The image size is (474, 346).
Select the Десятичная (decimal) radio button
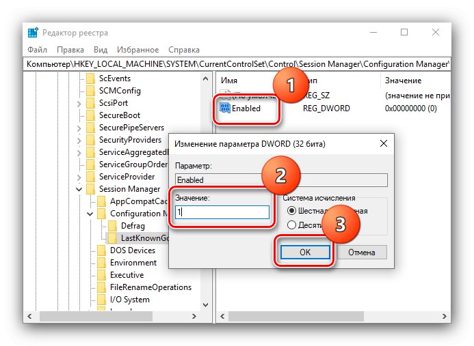291,225
